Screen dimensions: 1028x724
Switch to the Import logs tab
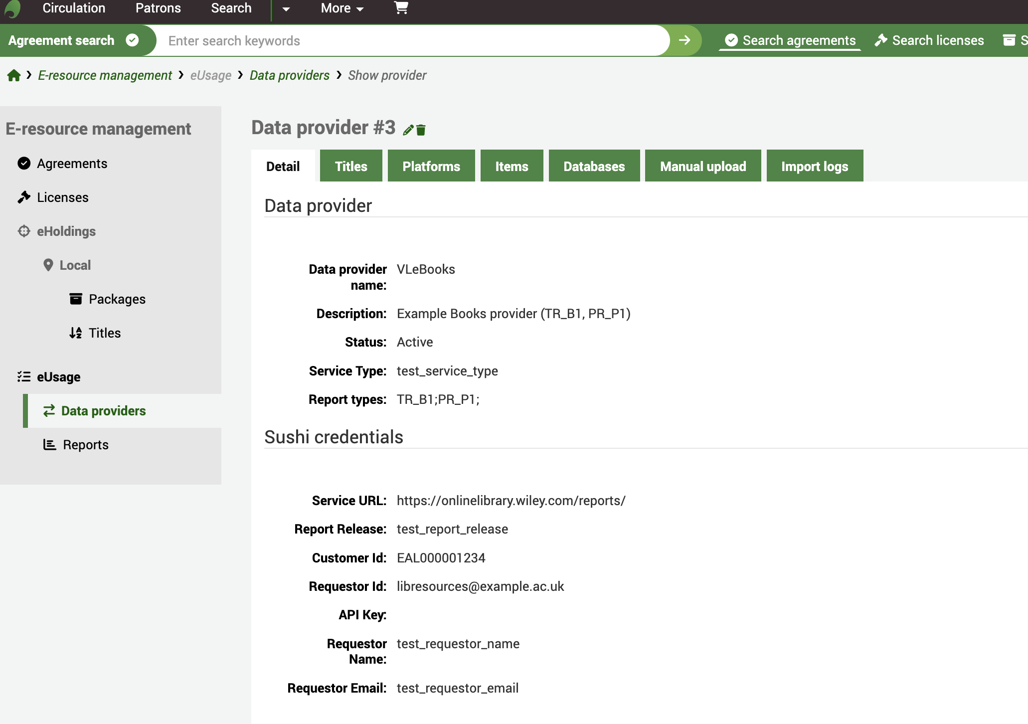point(815,166)
